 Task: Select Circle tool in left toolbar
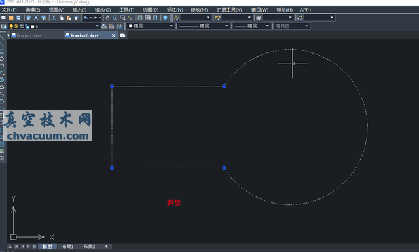click(x=2, y=80)
